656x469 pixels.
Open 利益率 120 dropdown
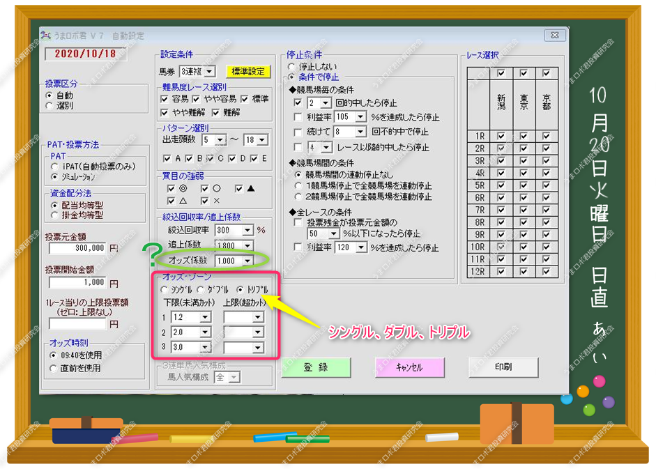[361, 247]
